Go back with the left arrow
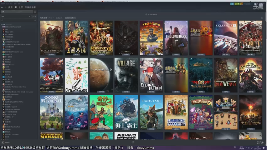Viewport: 267px width, 150px height. (2, 7)
